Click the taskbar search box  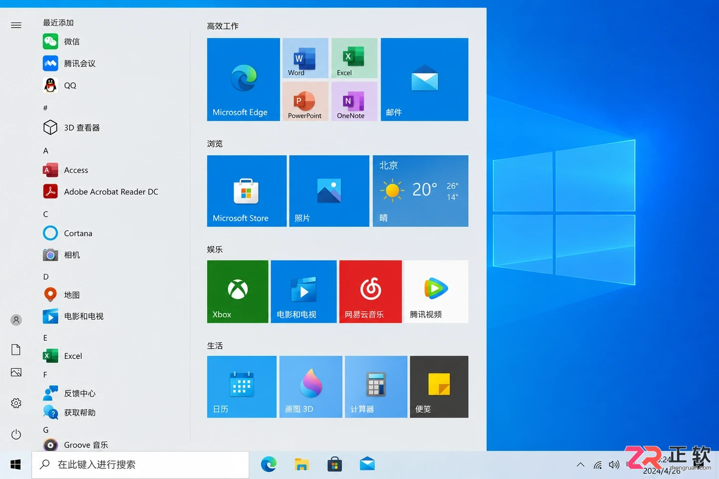click(x=140, y=465)
